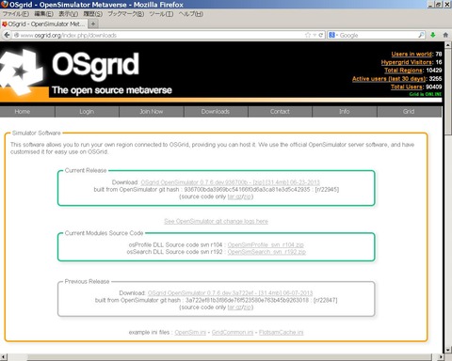Image resolution: width=452 pixels, height=361 pixels.
Task: Click the git hash 936700bda3969bc text
Action: coord(247,190)
